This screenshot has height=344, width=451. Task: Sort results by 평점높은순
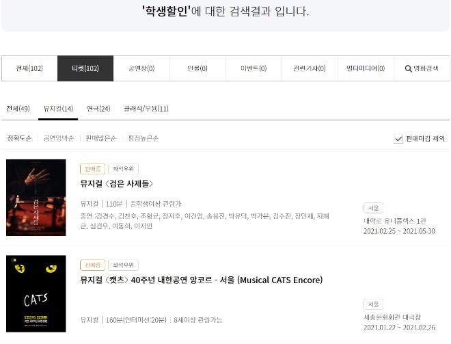(x=143, y=138)
